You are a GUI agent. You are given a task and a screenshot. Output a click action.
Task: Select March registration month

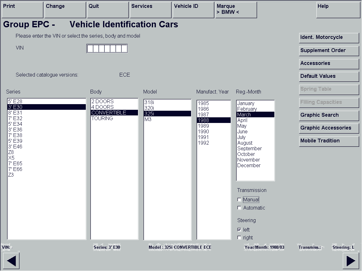point(255,114)
